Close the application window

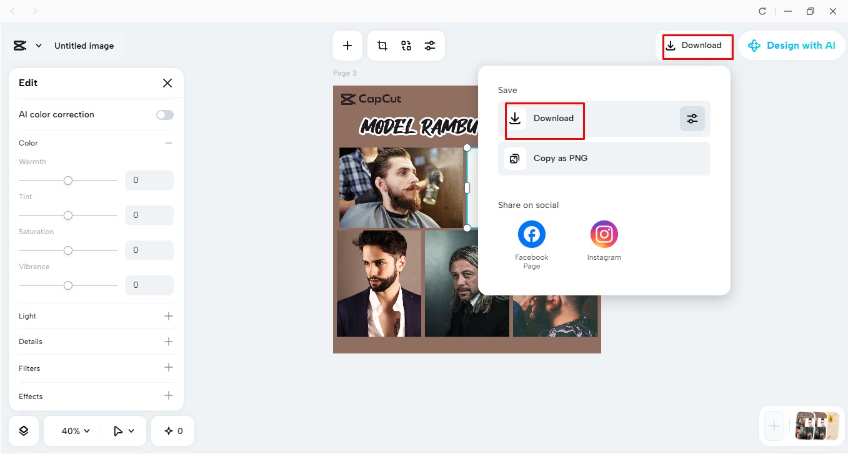[x=833, y=11]
